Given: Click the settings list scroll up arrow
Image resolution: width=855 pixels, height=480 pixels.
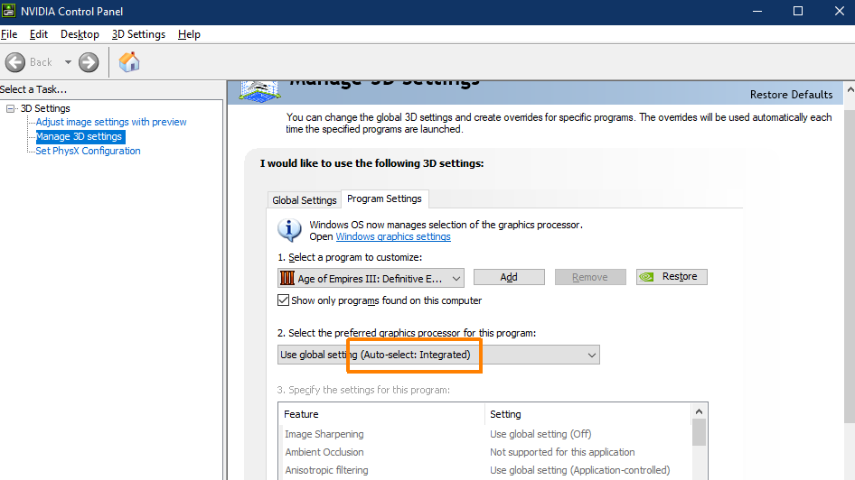Looking at the screenshot, I should 699,412.
